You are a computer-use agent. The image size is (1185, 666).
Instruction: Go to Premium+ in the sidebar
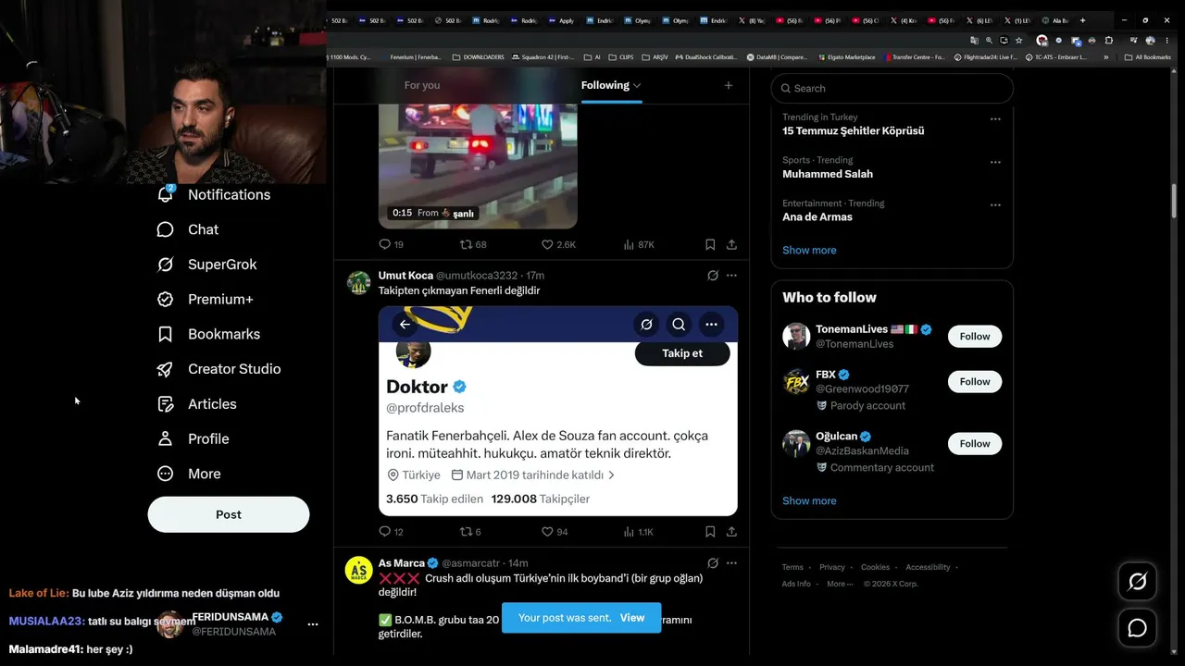pos(205,300)
